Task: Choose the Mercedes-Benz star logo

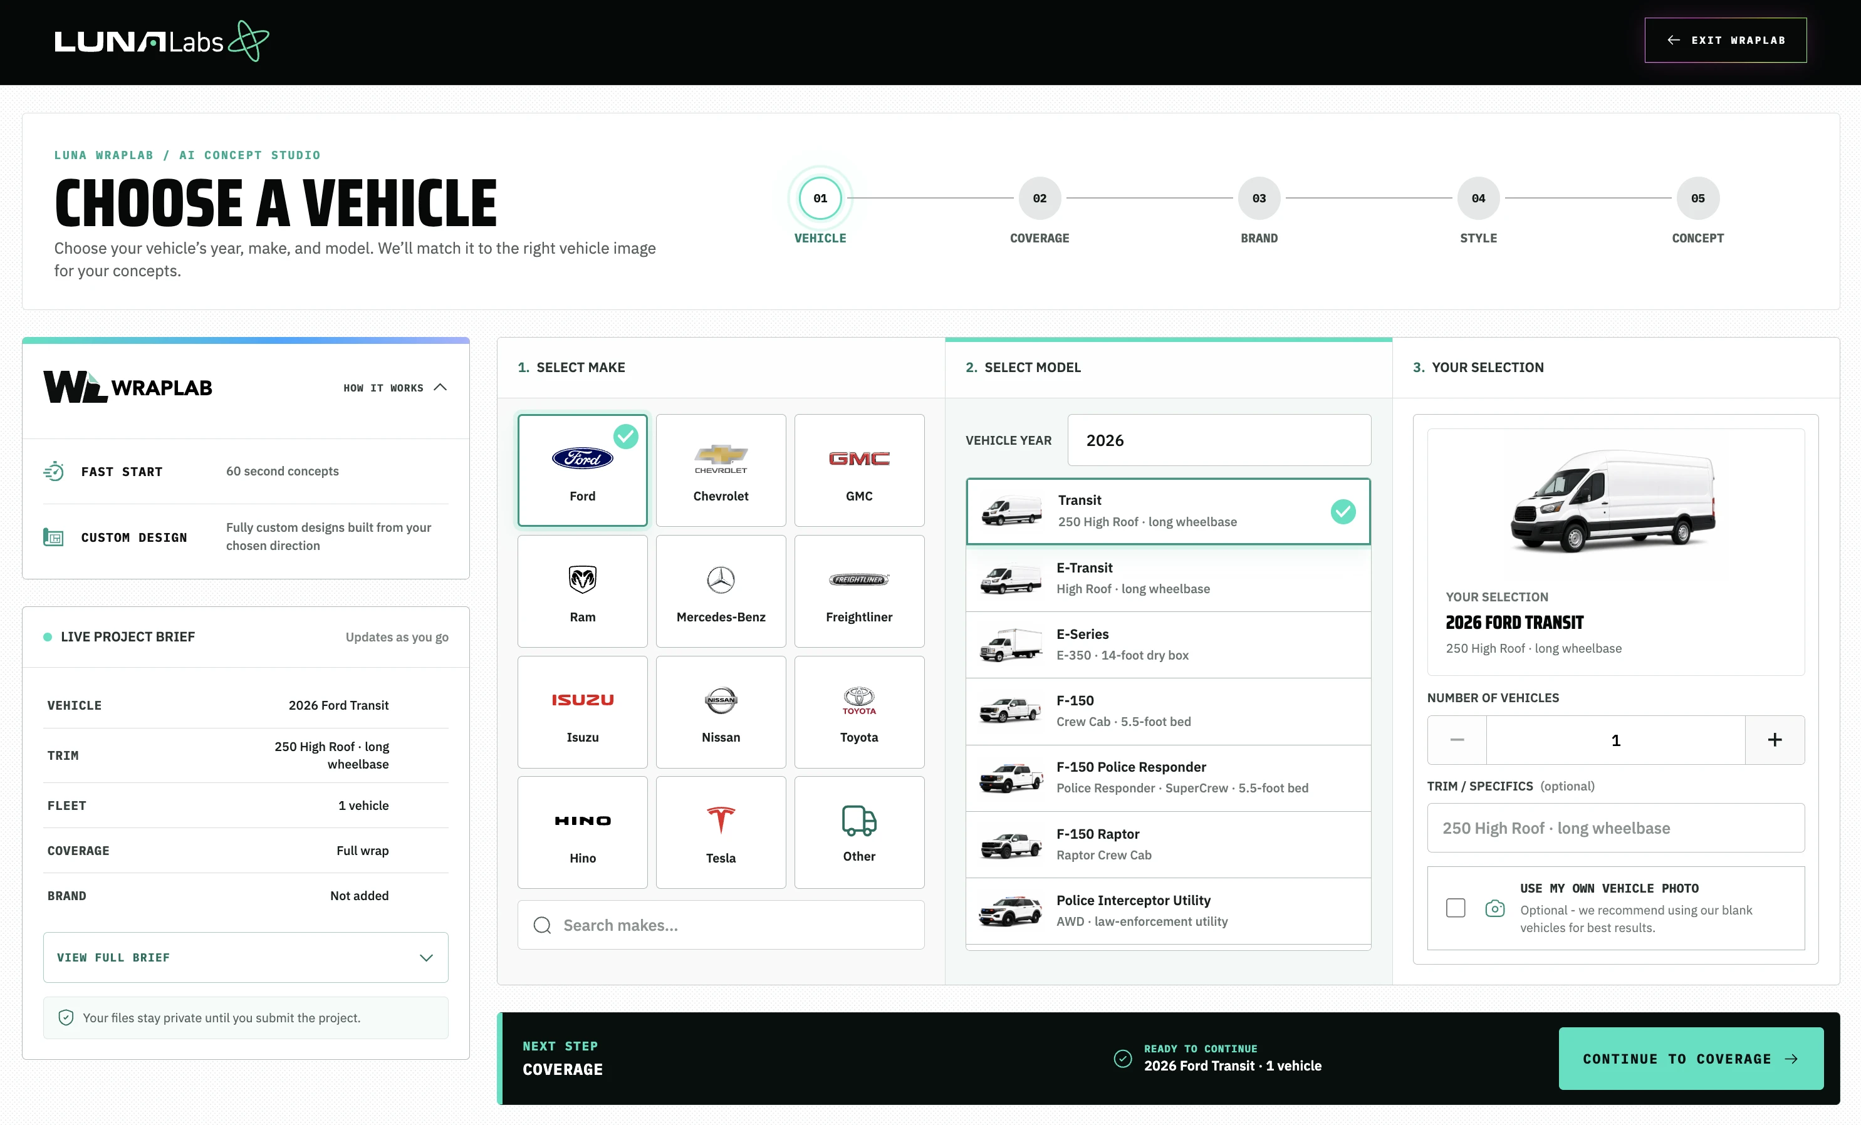Action: [x=721, y=579]
